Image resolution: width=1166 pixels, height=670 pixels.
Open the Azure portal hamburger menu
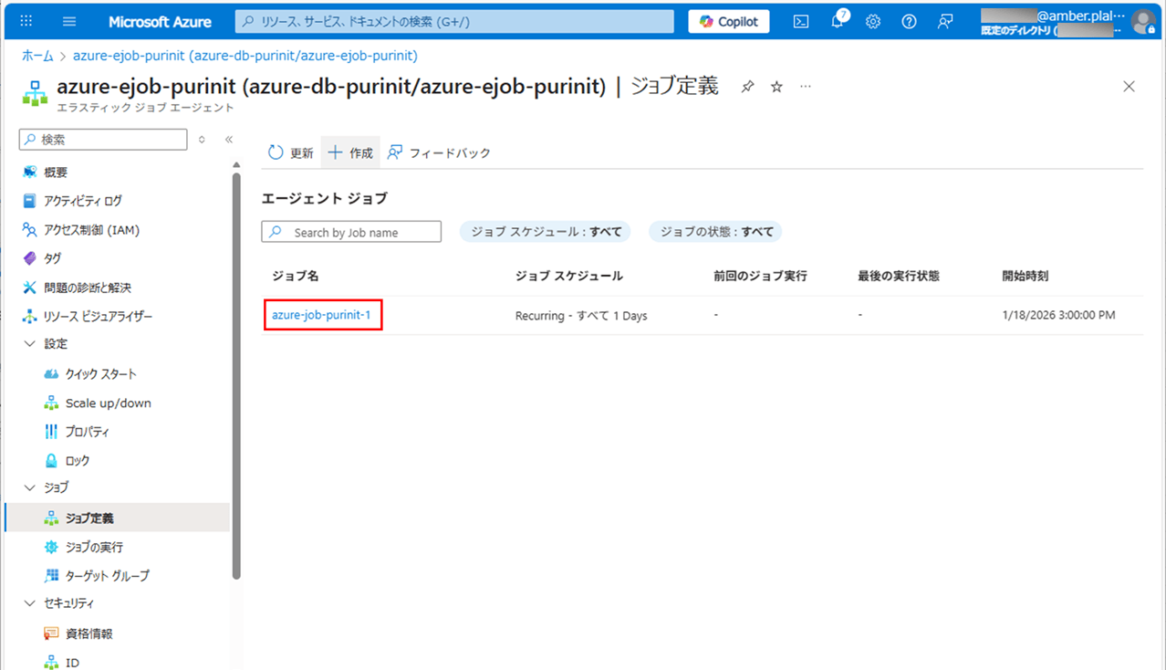coord(69,21)
